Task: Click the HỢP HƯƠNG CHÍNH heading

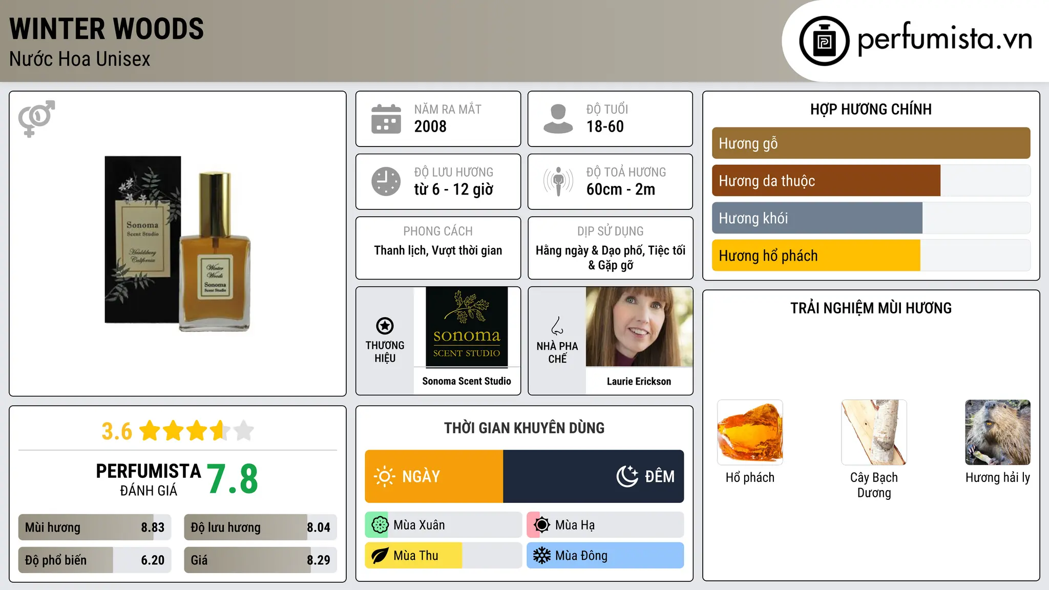Action: coord(871,110)
